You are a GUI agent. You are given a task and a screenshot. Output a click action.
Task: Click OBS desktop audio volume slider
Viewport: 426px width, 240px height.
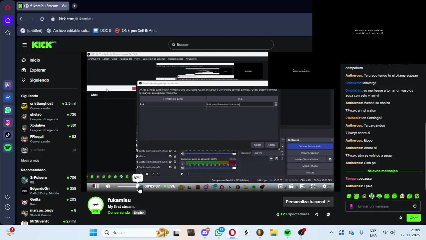tap(211, 154)
